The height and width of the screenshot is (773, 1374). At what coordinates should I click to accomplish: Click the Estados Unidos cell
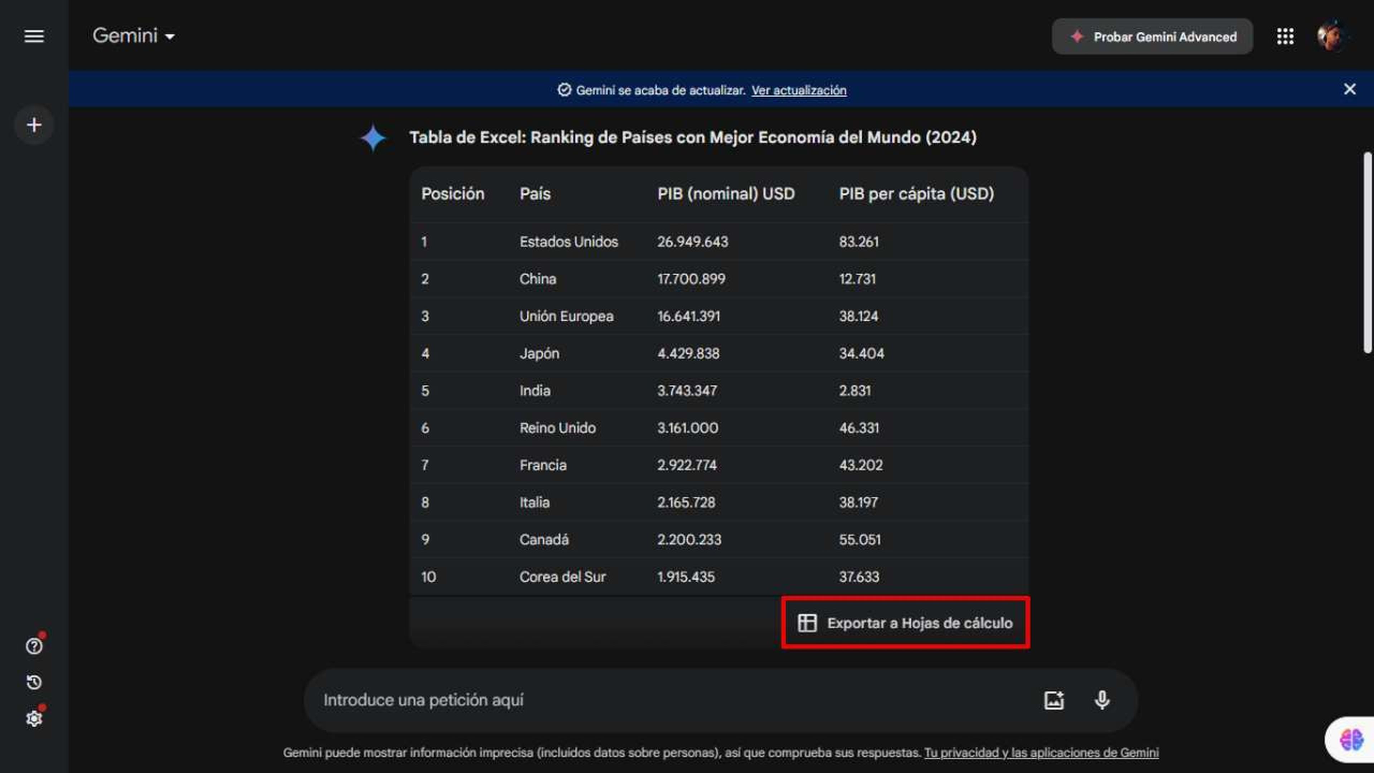click(x=569, y=242)
